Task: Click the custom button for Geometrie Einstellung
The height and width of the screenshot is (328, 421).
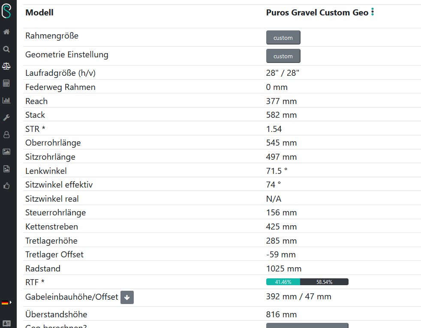Action: [x=283, y=56]
